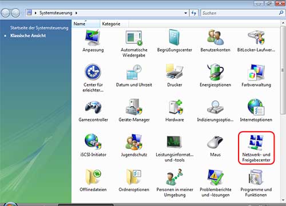286x206 pixels.
Task: Click the search magnifier icon
Action: pos(281,13)
